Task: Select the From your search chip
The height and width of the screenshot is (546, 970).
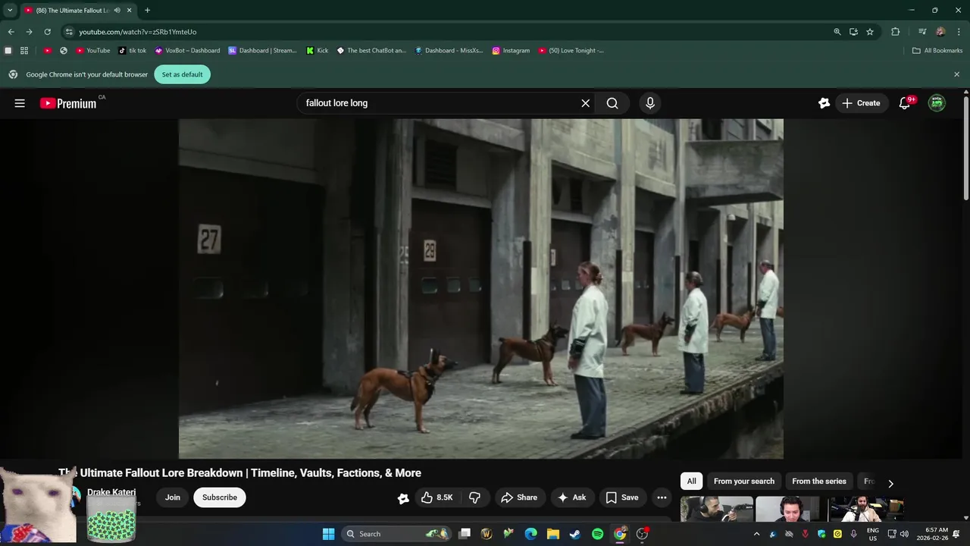Action: click(x=744, y=481)
